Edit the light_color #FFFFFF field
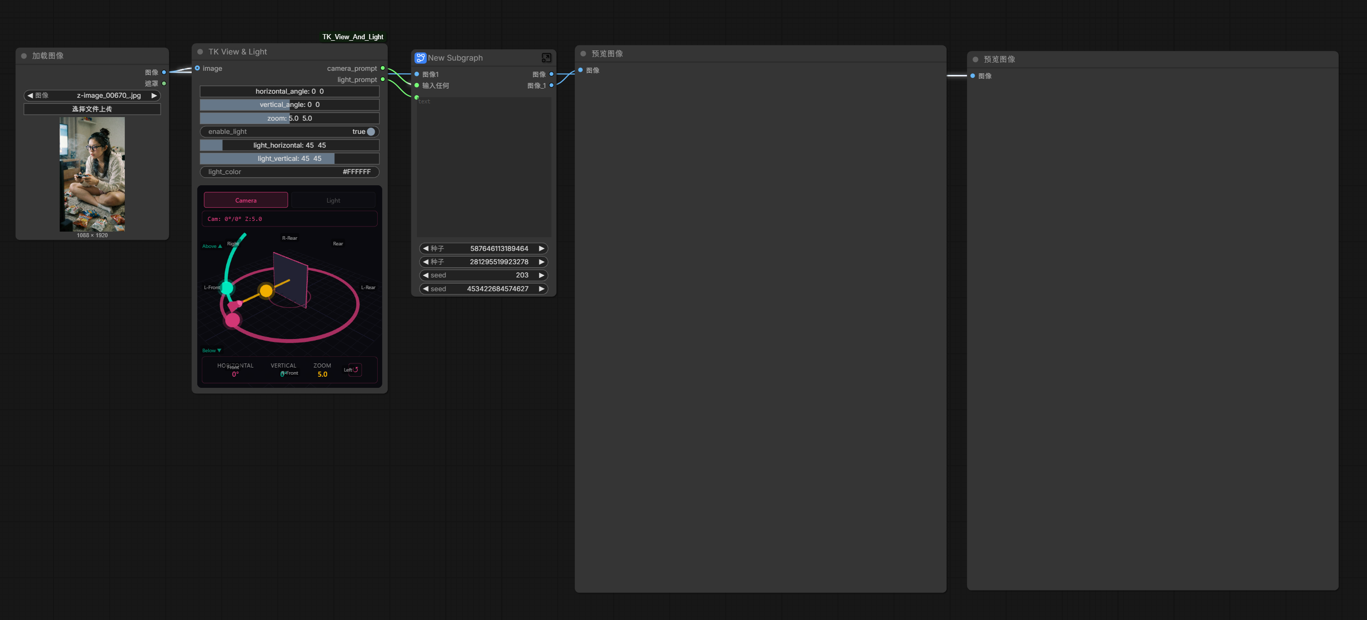Viewport: 1367px width, 620px height. [x=289, y=172]
